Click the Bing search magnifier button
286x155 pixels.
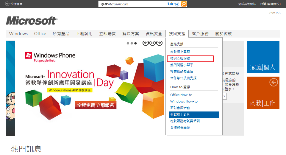[x=184, y=4]
